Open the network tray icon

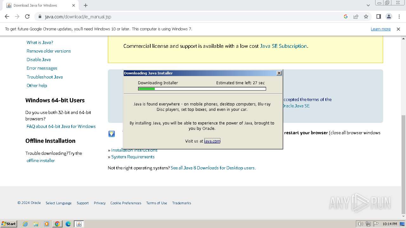[x=368, y=224]
